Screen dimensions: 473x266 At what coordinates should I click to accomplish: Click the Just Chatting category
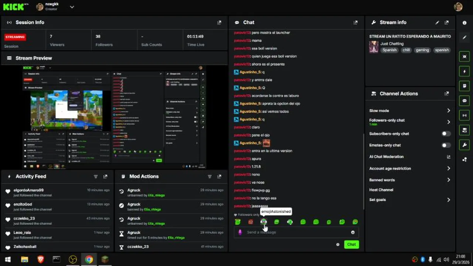tap(392, 44)
